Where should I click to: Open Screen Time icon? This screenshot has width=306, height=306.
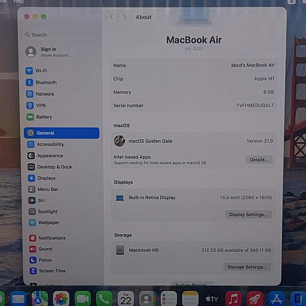33,271
